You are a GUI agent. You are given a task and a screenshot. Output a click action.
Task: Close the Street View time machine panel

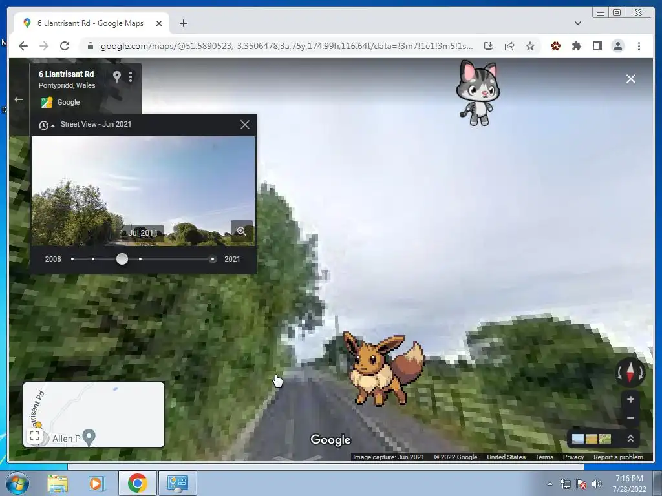coord(245,125)
